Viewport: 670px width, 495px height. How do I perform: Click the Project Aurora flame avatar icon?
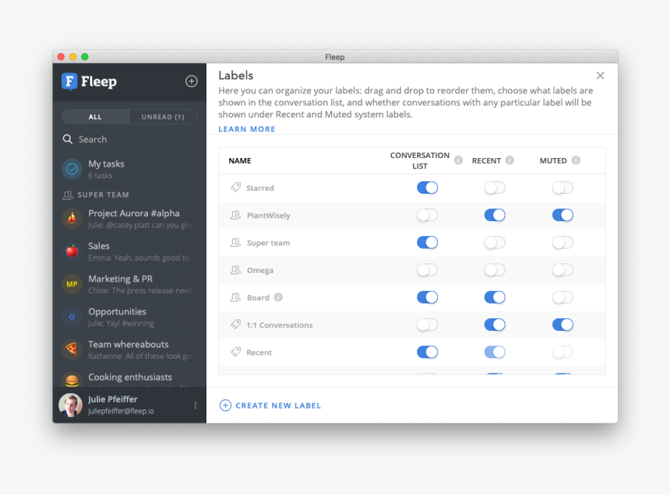pyautogui.click(x=72, y=218)
